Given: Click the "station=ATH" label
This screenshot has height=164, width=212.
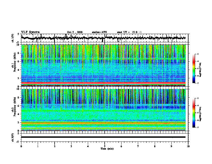Looking at the screenshot, I should [x=99, y=32].
